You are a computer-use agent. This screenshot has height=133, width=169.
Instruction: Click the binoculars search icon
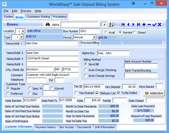[48, 24]
